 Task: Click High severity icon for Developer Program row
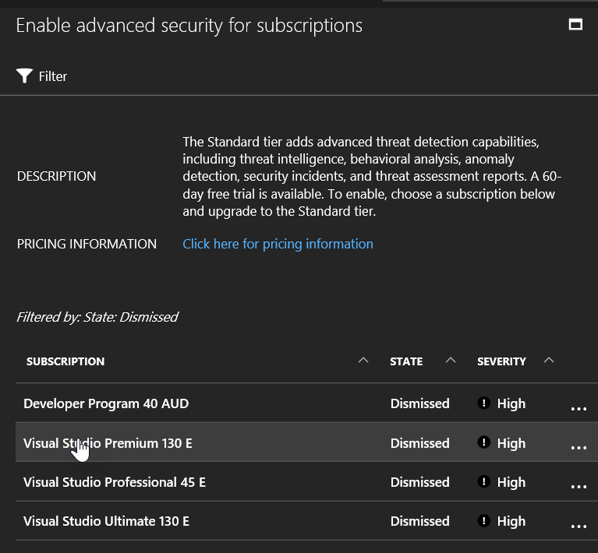(x=483, y=403)
